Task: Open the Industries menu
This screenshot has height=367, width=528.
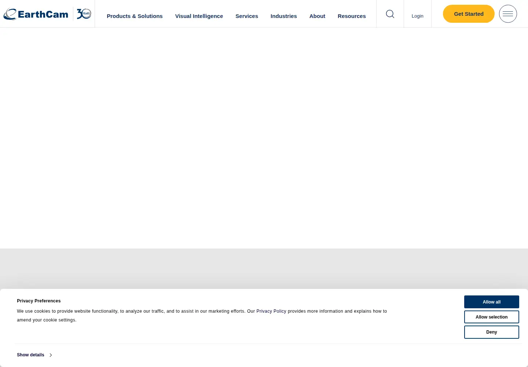Action: point(284,16)
